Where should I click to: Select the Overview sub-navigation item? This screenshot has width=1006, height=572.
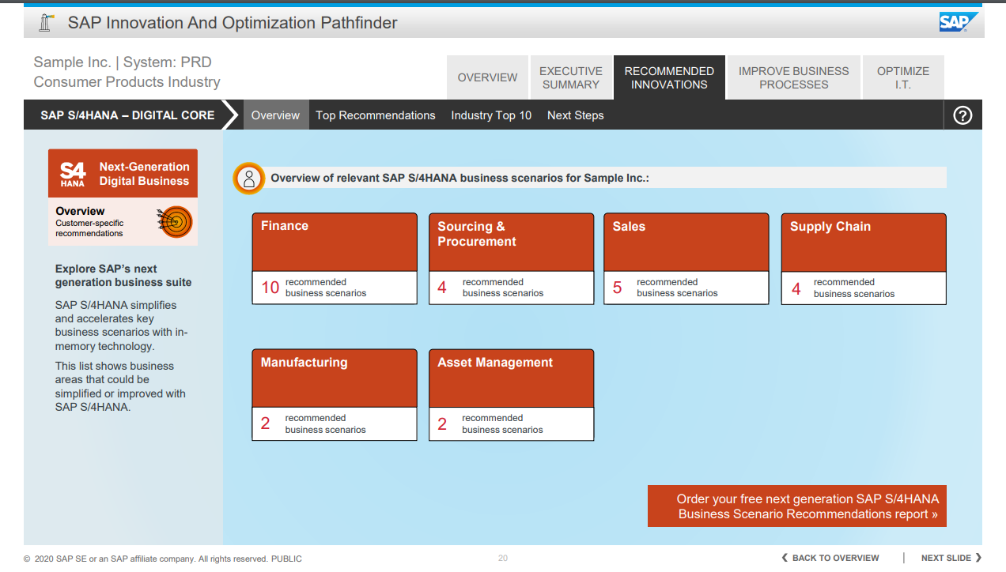(275, 115)
